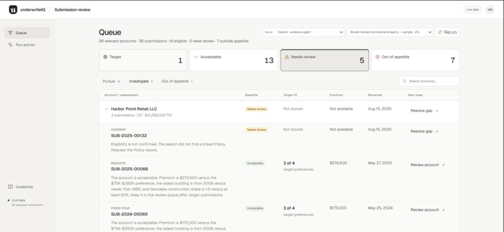The image size is (504, 232).
Task: Open Run activity in sidebar
Action: point(27,45)
